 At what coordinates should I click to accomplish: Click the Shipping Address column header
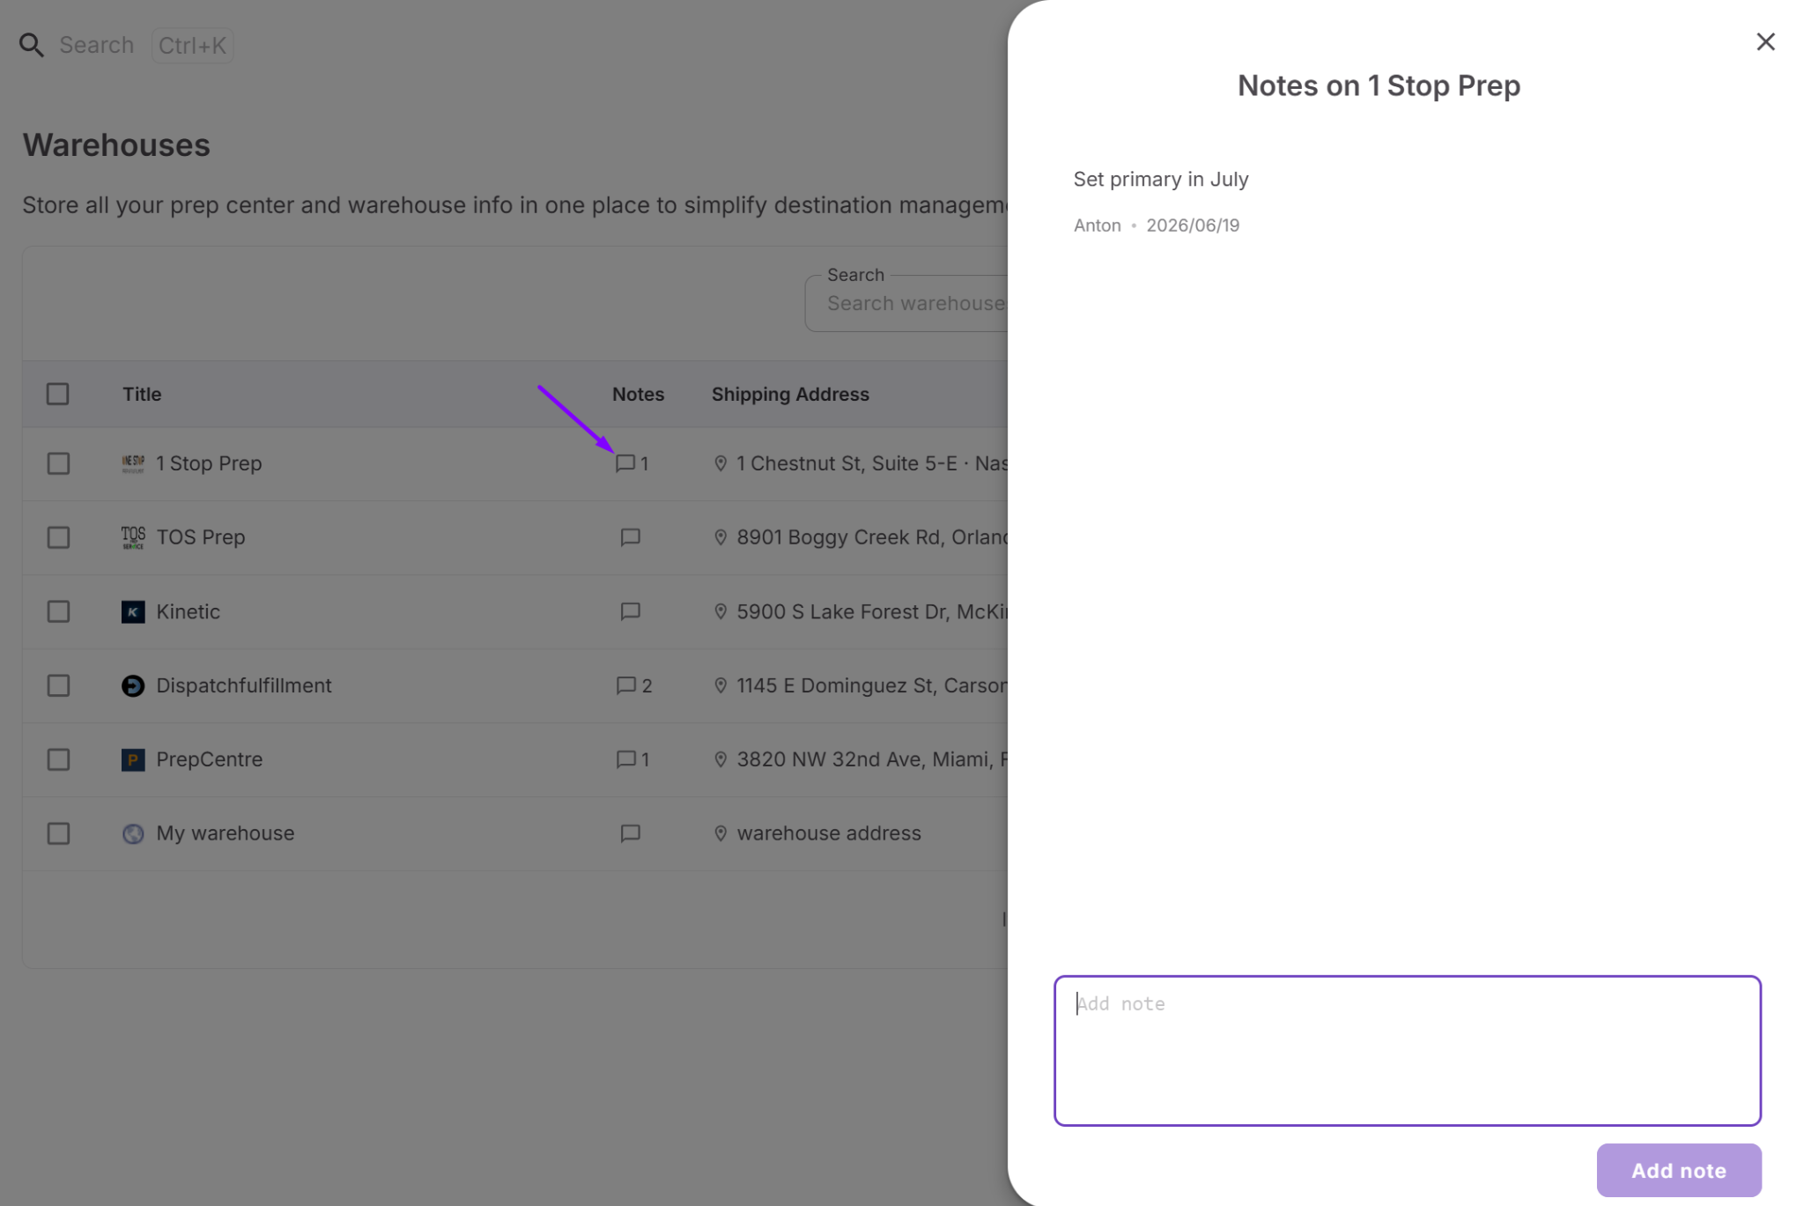(790, 394)
